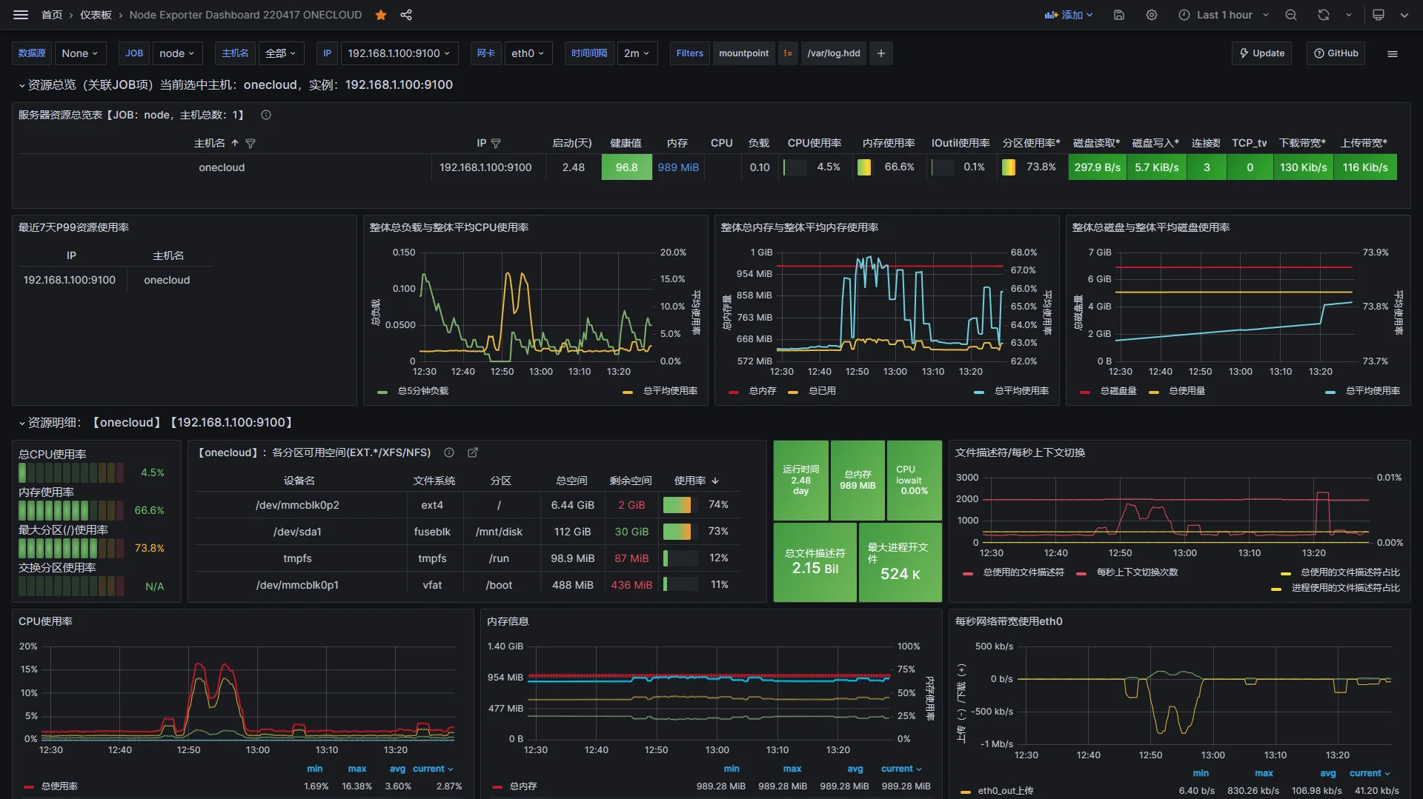Toggle the dashboard favorite star
1423x799 pixels.
coord(381,15)
